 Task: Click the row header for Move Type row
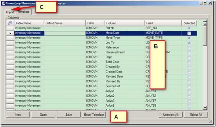coord(10,38)
